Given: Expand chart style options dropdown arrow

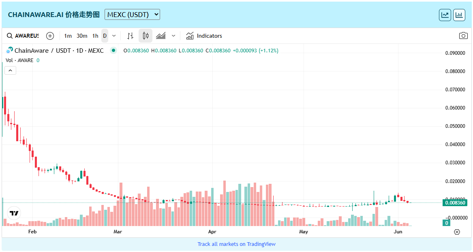Looking at the screenshot, I should click(173, 36).
